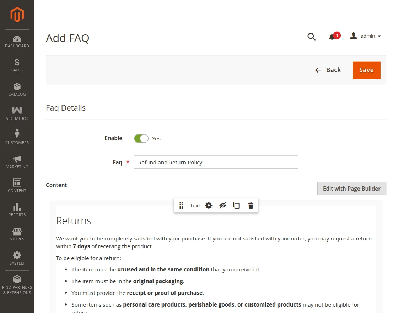Click the Magento logo icon
This screenshot has height=313, width=398.
(17, 15)
